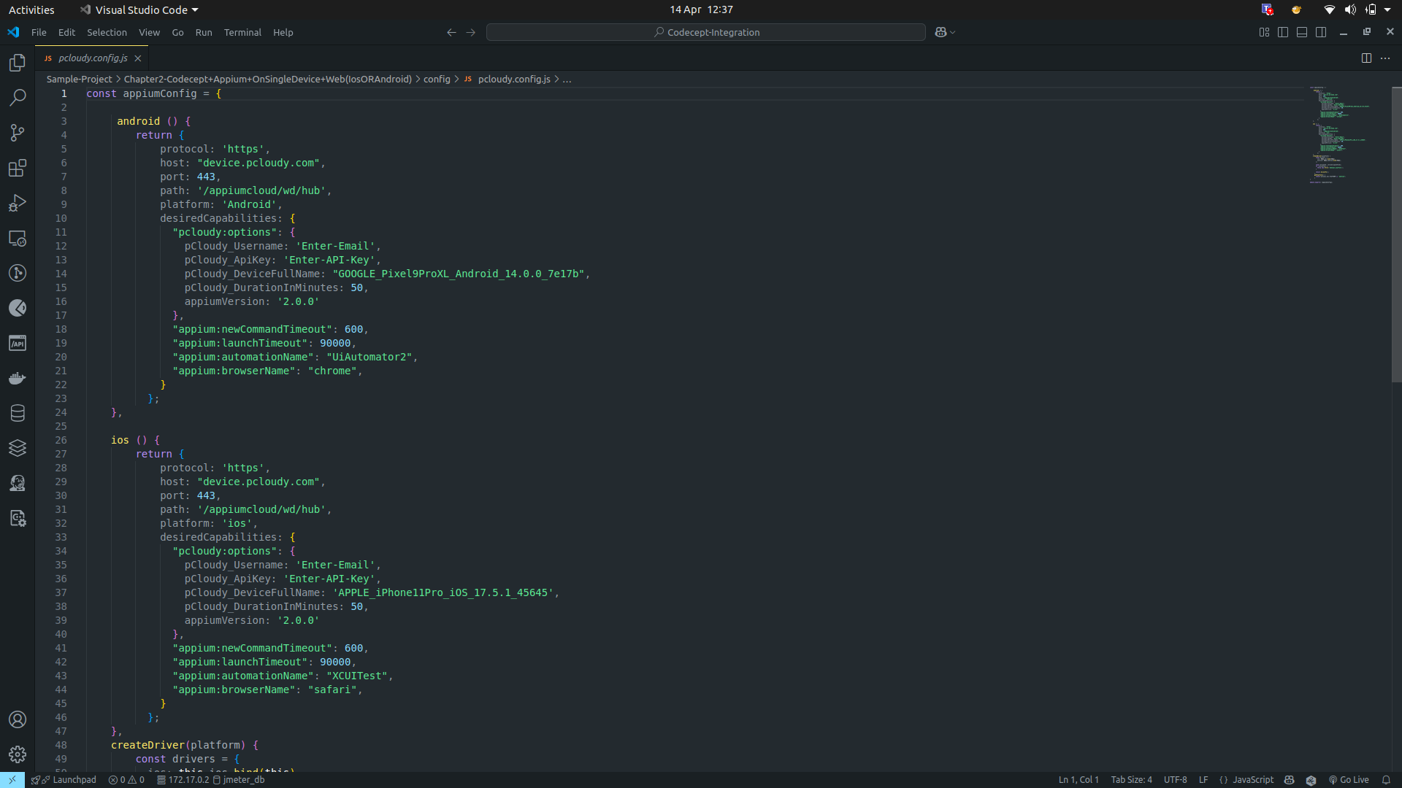Open the Extensions view
Image resolution: width=1402 pixels, height=788 pixels.
coord(18,169)
